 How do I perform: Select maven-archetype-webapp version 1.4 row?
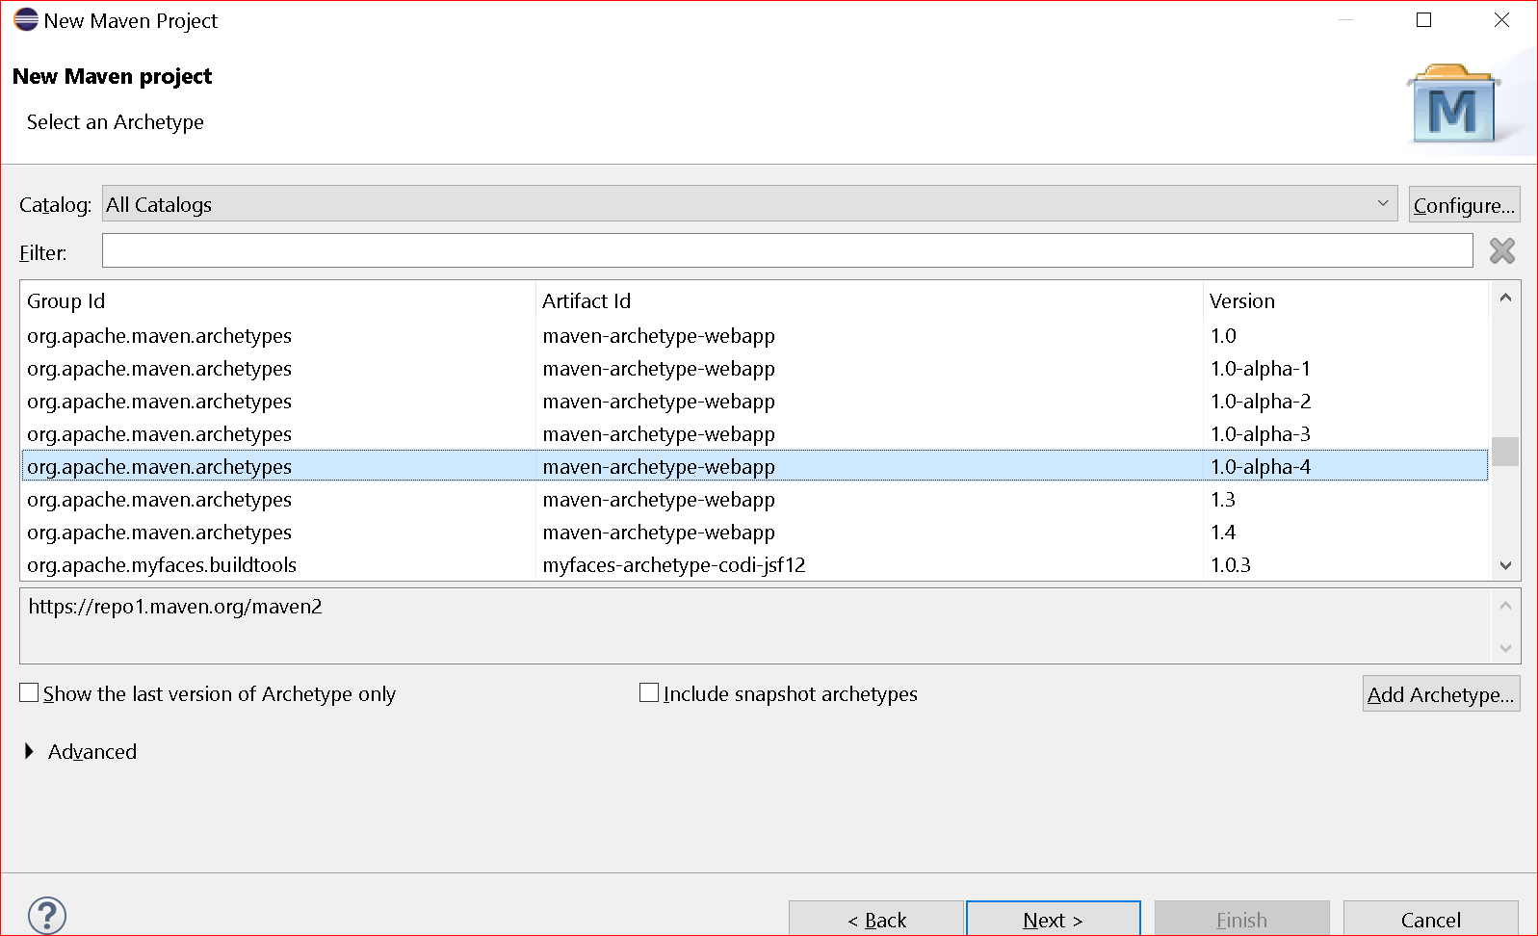[754, 532]
